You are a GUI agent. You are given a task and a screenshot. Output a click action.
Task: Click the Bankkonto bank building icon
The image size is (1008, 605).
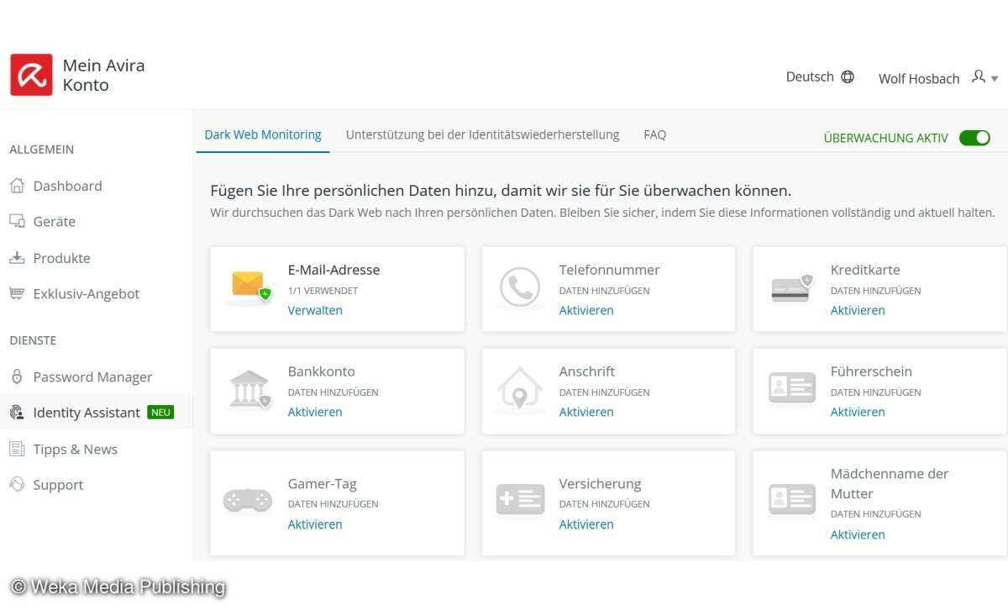[x=249, y=389]
